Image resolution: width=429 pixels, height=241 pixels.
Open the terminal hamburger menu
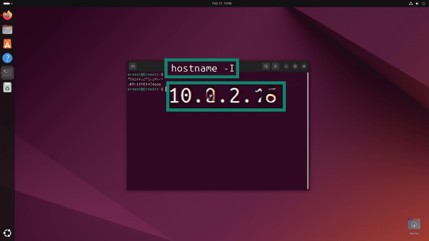click(276, 67)
